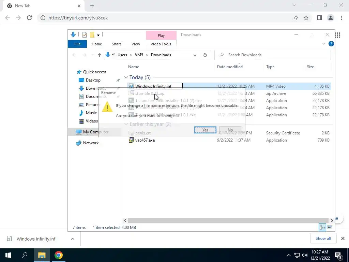Open Customize Quick Access Toolbar dropdown

(98, 35)
